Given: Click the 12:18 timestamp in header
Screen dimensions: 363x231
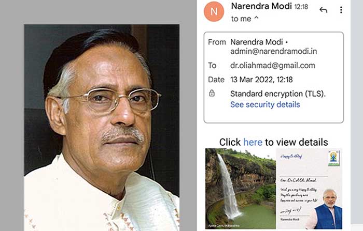Looking at the screenshot, I should (301, 7).
